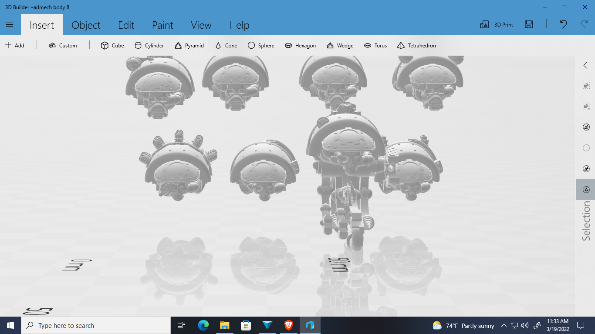Show hidden system tray icons
This screenshot has width=595, height=334.
504,325
